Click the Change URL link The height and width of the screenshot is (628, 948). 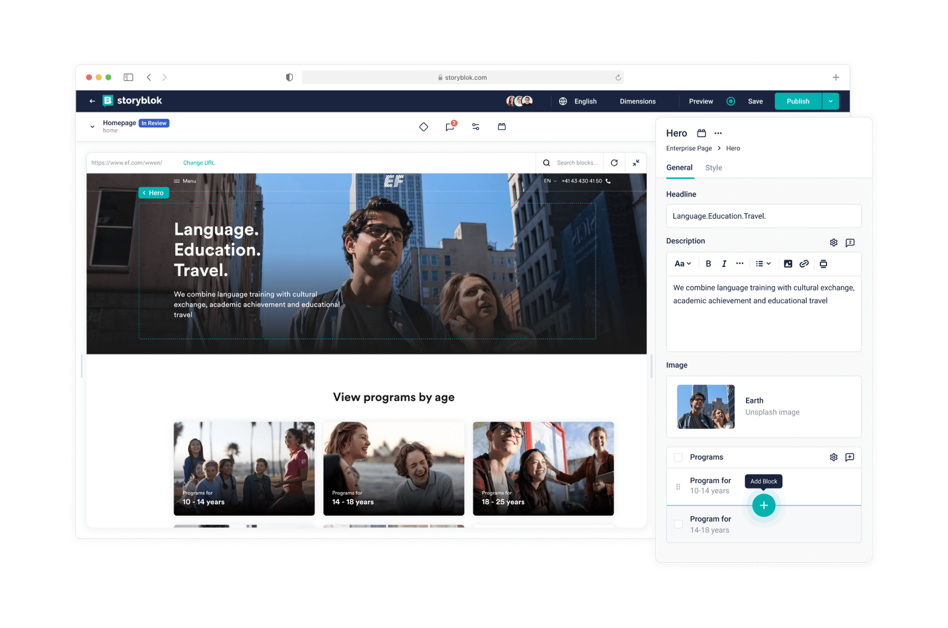198,163
